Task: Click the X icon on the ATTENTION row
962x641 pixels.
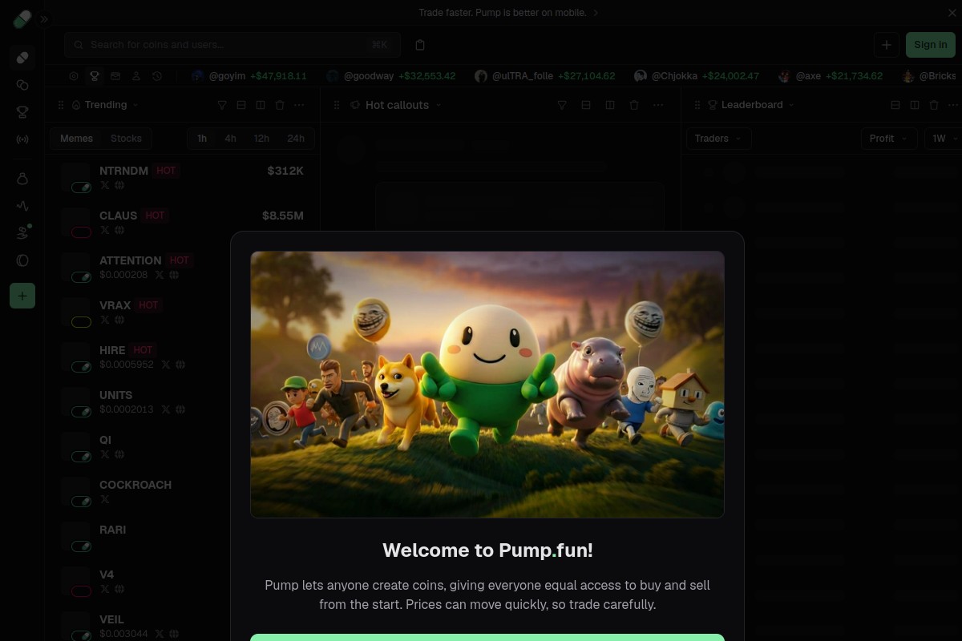Action: [x=160, y=275]
